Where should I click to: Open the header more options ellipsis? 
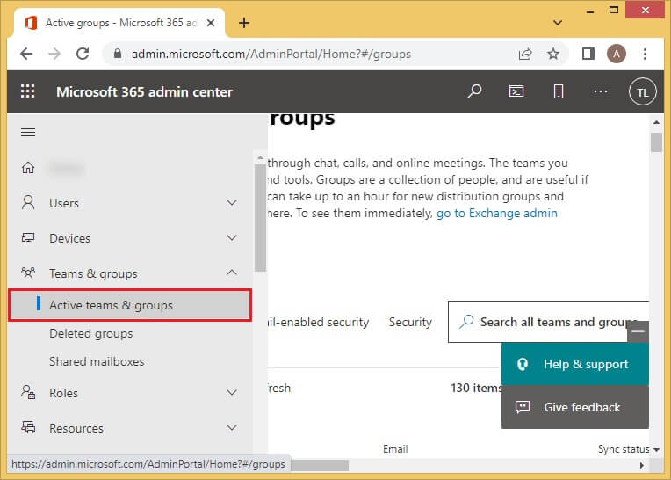tap(601, 91)
